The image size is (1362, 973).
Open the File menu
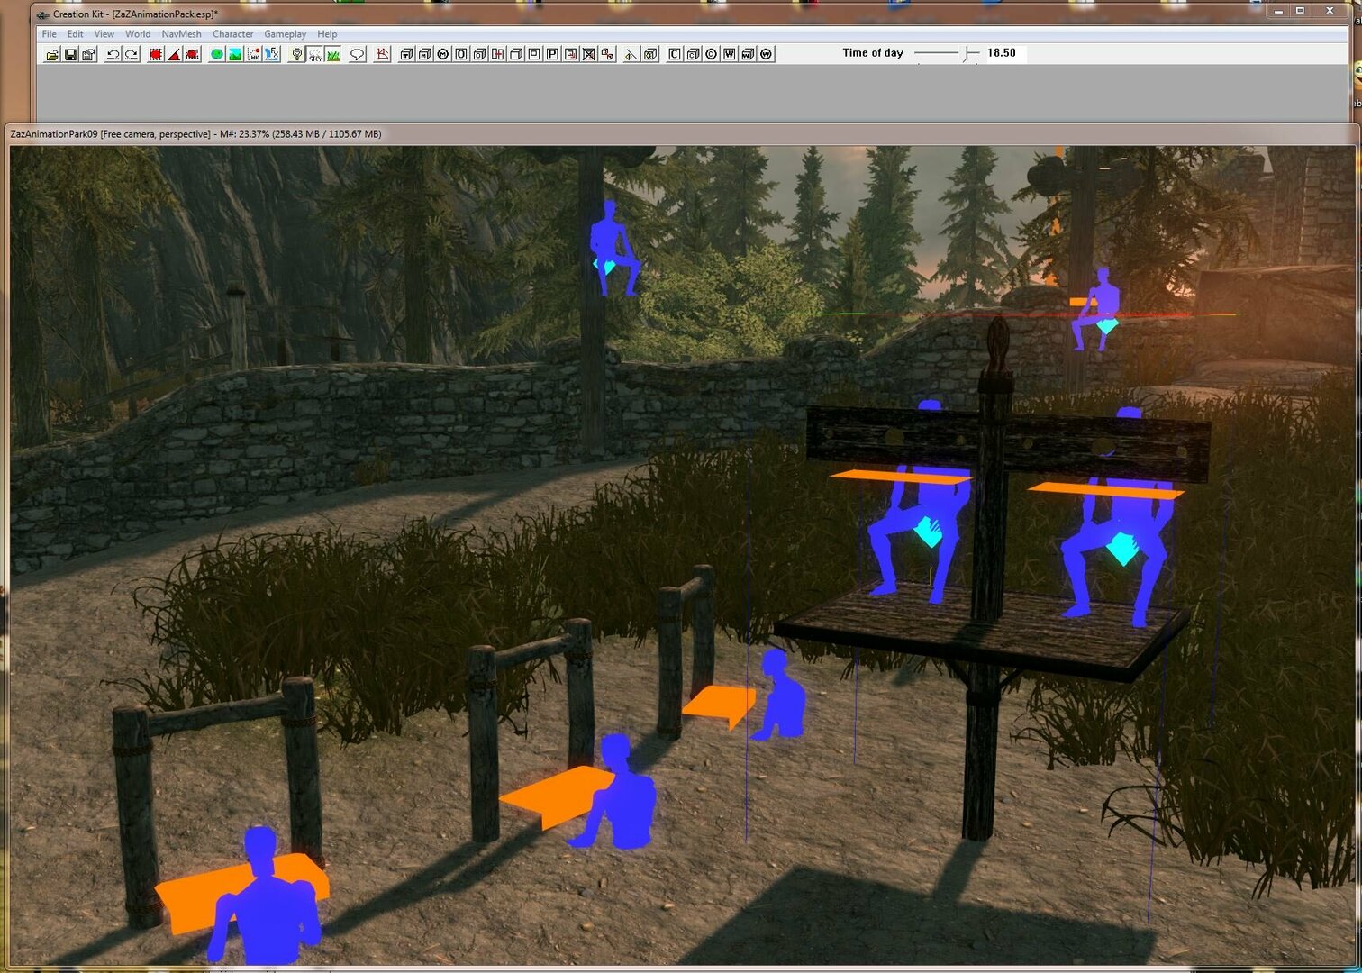pos(50,34)
